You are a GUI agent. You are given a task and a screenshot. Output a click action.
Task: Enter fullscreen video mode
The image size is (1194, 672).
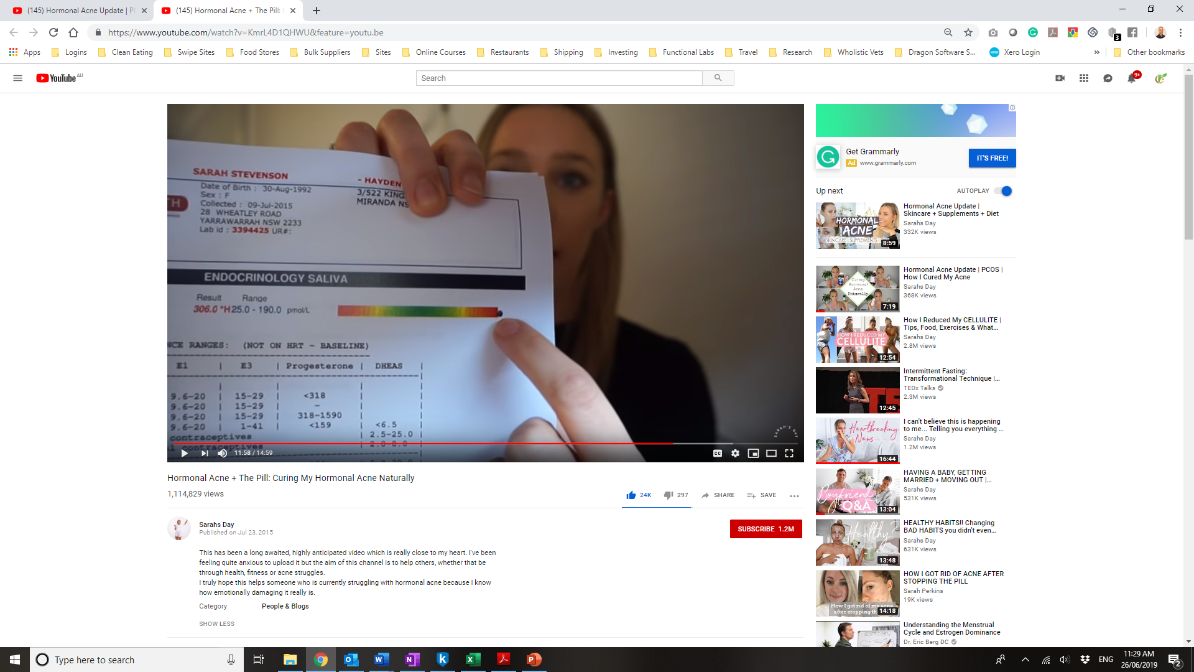(x=789, y=453)
